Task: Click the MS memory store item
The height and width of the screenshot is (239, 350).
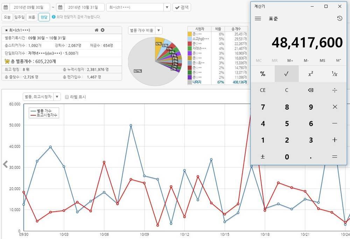Action: coord(322,61)
